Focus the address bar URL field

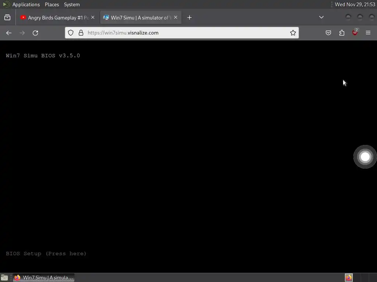pos(182,33)
